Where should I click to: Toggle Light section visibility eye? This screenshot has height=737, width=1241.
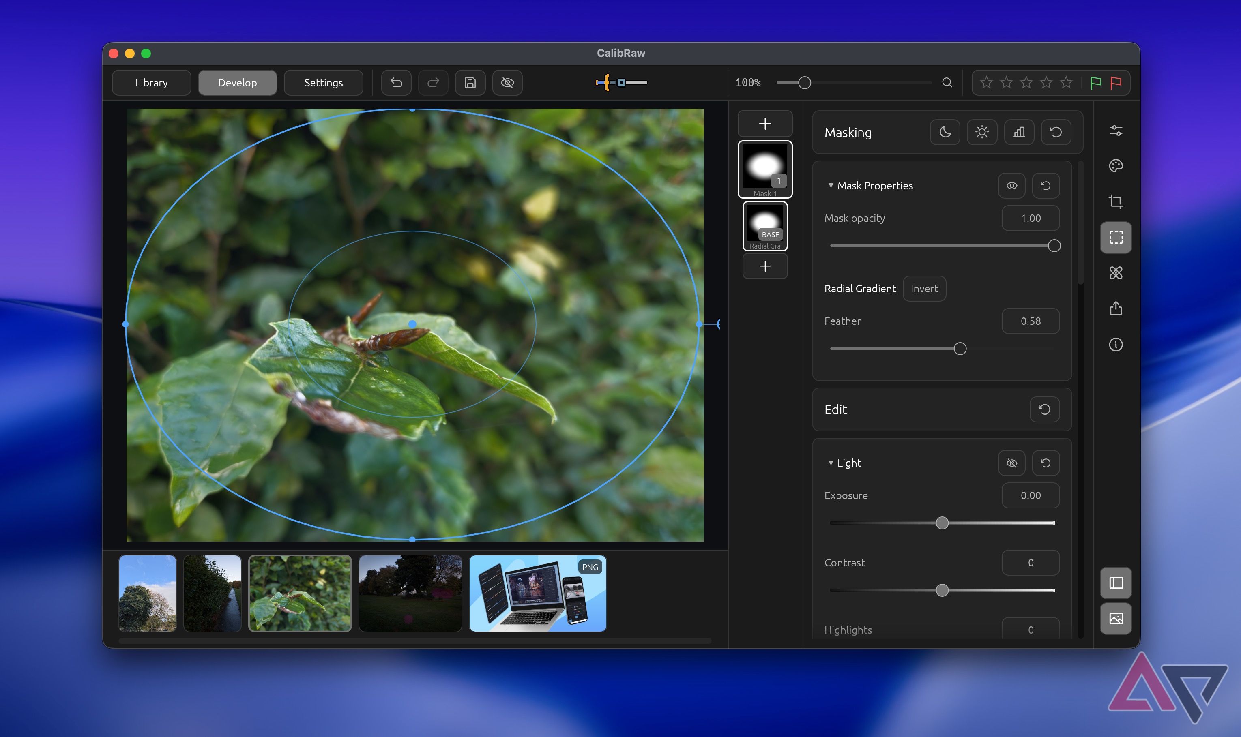[1011, 463]
